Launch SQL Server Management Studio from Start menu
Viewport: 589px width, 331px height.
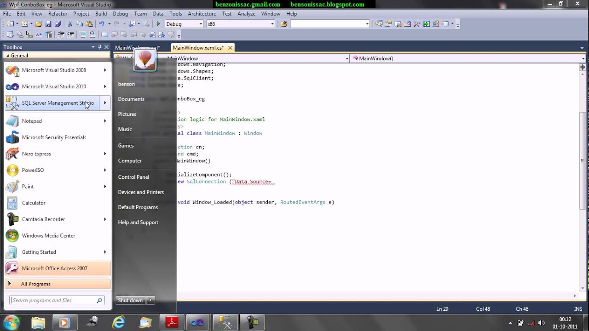tap(58, 103)
